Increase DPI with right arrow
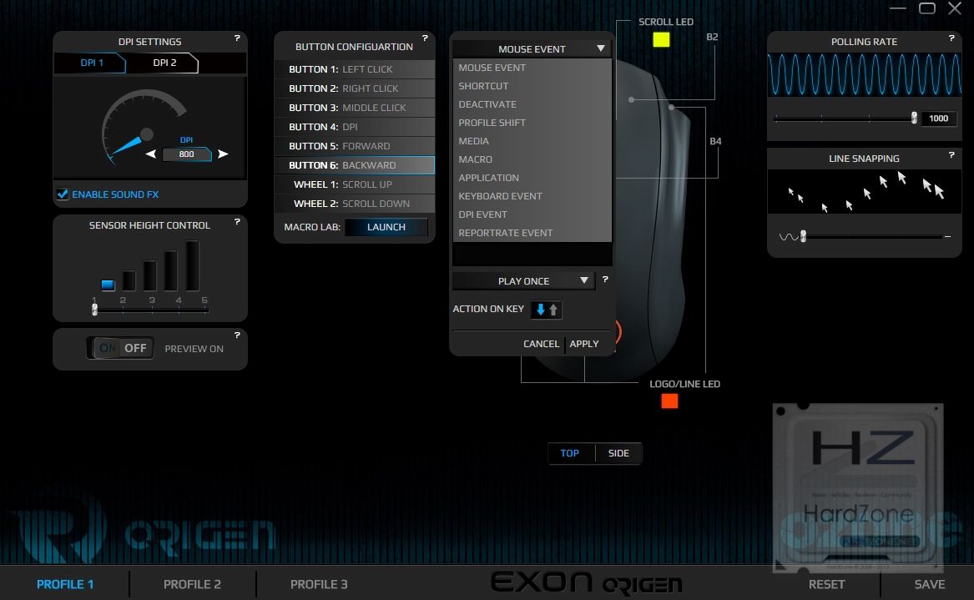Image resolution: width=974 pixels, height=600 pixels. point(223,154)
